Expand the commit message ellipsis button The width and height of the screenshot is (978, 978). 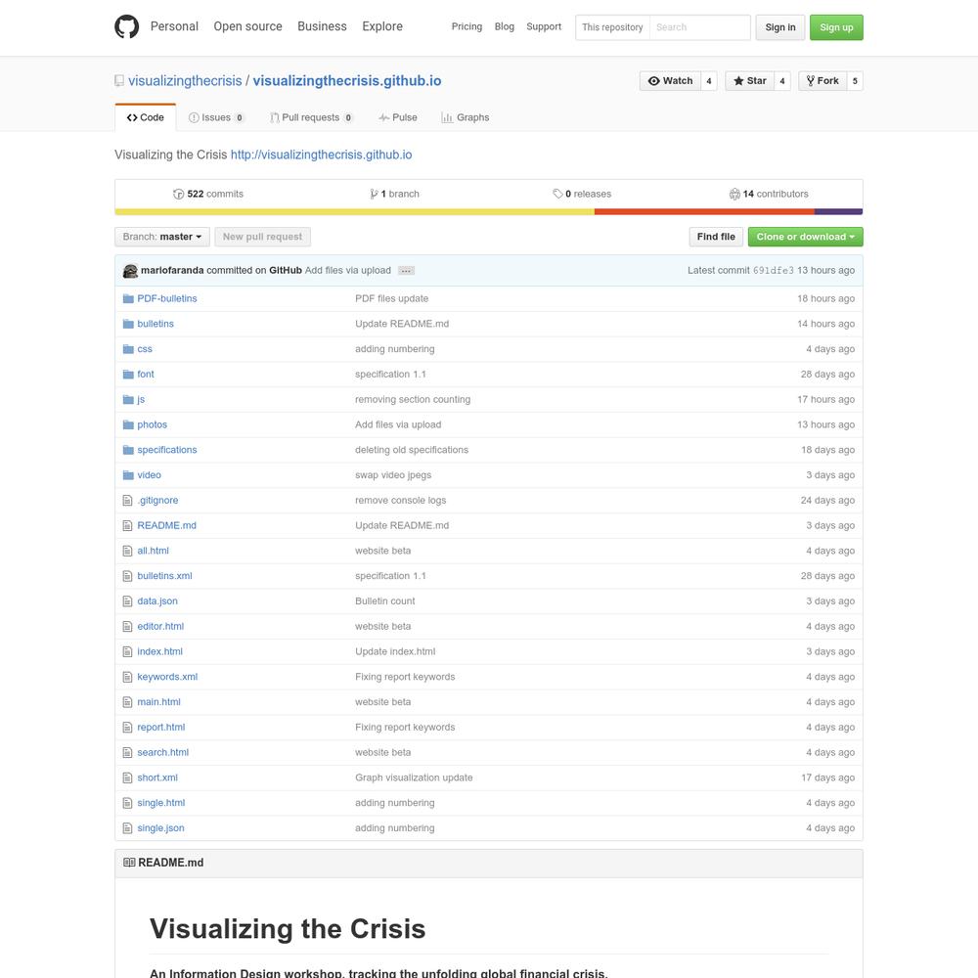[406, 271]
